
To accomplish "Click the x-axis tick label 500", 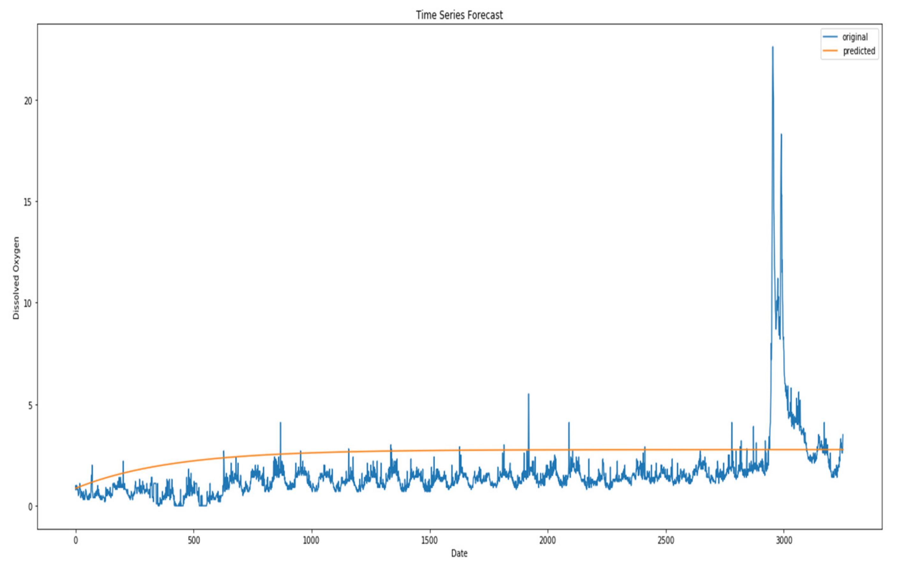I will 193,541.
